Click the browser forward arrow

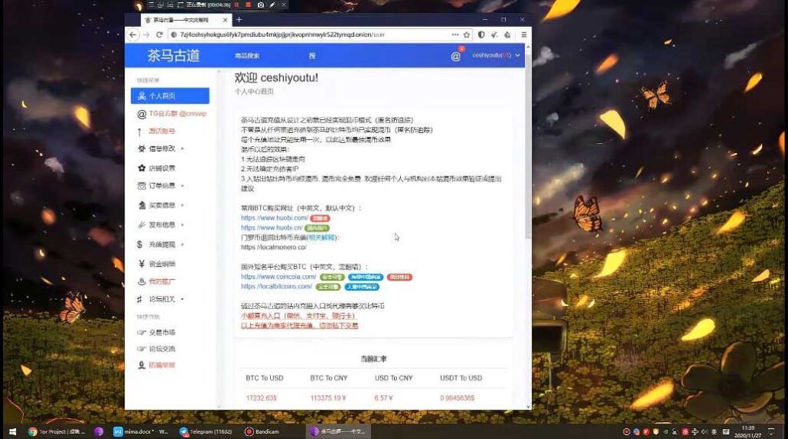pyautogui.click(x=146, y=35)
